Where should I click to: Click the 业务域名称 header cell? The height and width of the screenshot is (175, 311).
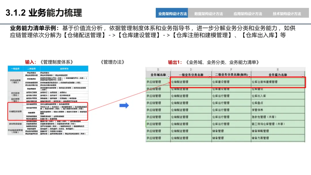158,75
